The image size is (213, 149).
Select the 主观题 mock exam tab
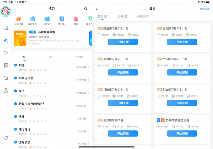[x=122, y=16]
